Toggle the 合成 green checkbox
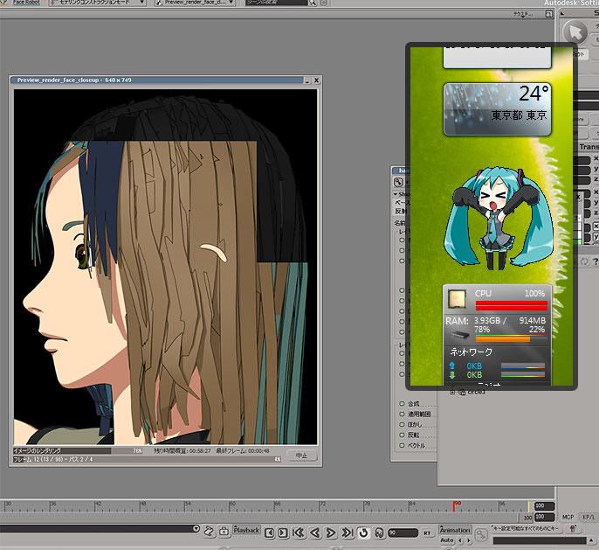 click(x=402, y=404)
